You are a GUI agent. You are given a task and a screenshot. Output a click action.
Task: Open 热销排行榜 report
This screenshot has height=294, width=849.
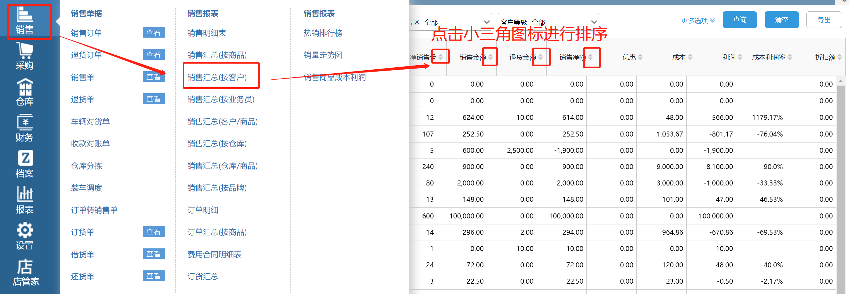pyautogui.click(x=323, y=33)
